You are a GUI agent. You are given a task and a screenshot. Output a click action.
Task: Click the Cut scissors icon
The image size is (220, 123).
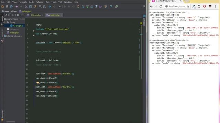pyautogui.click(x=26, y=6)
